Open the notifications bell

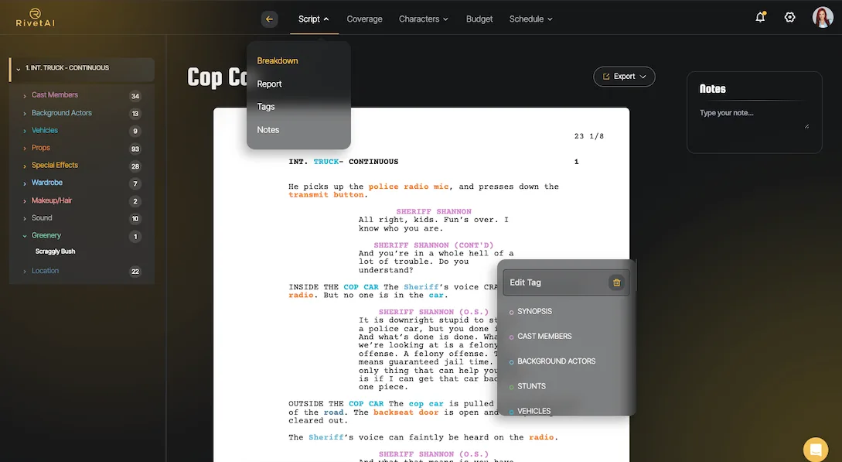[760, 17]
